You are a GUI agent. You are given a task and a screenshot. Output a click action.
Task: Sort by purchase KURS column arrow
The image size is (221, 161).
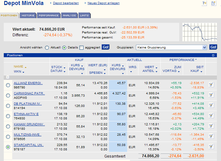click(x=82, y=66)
